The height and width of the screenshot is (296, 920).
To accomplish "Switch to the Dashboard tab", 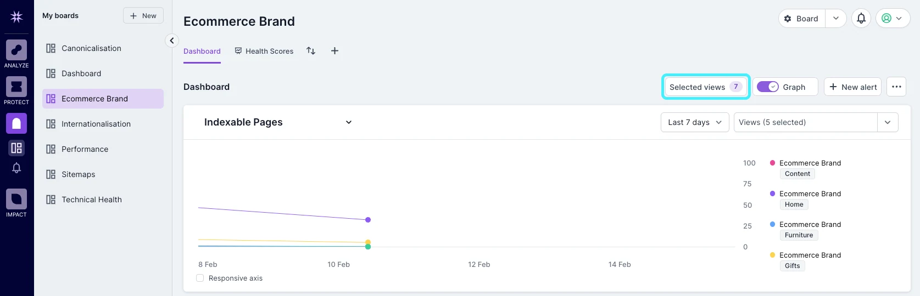I will coord(202,51).
